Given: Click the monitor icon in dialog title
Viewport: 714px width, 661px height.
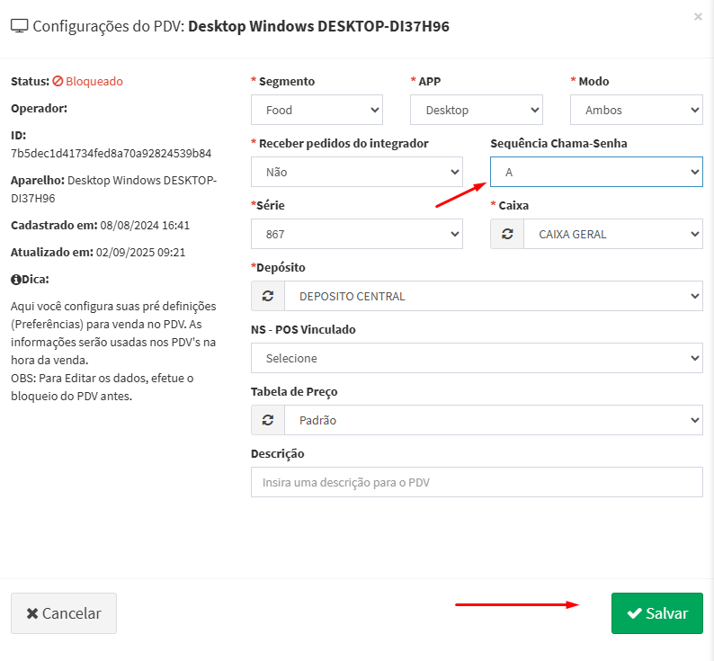Looking at the screenshot, I should 19,26.
